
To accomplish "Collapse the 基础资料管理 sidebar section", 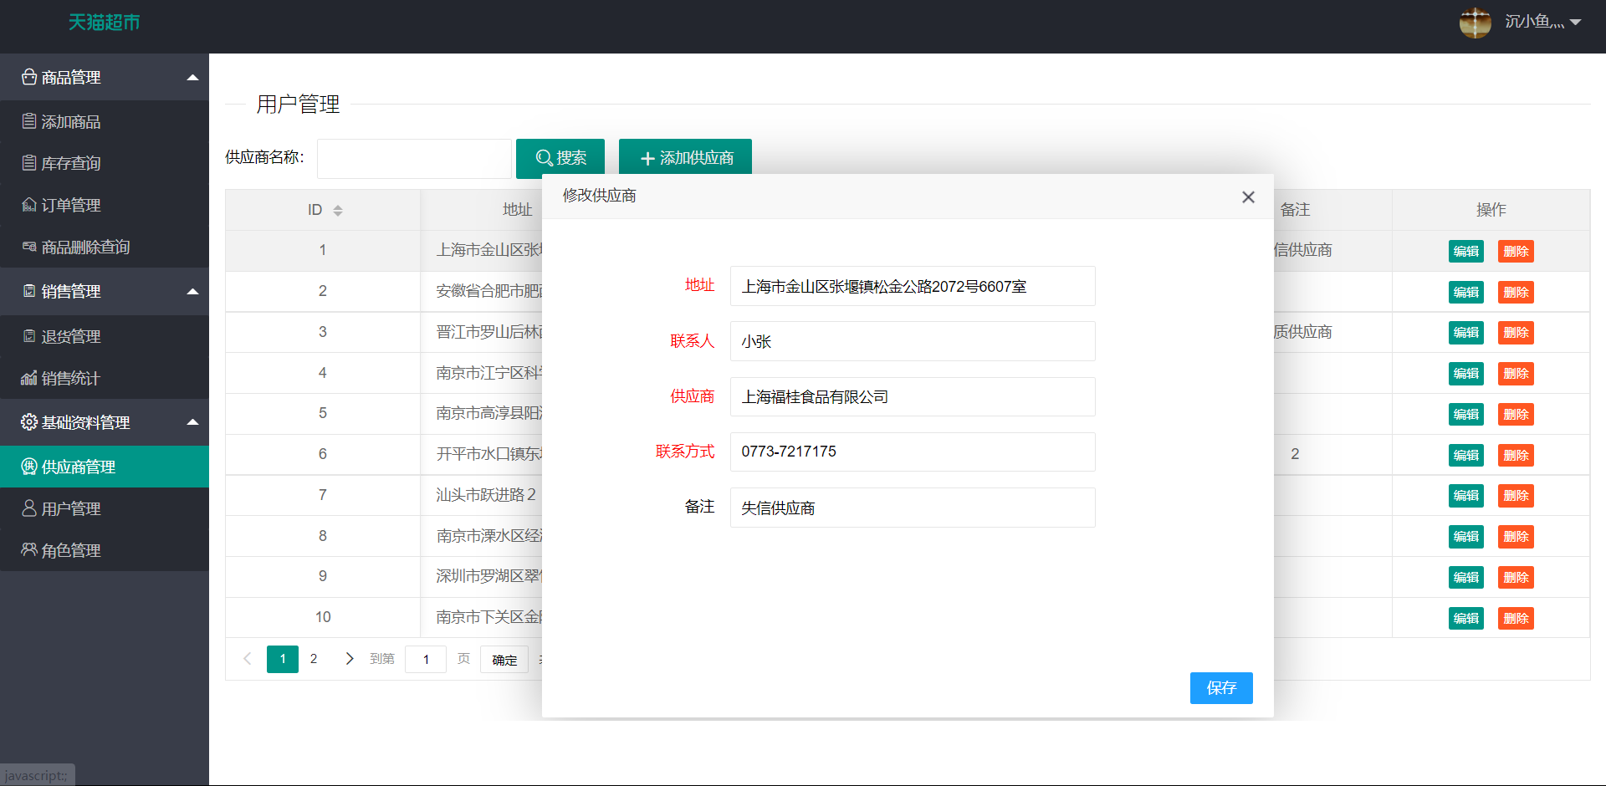I will point(192,422).
